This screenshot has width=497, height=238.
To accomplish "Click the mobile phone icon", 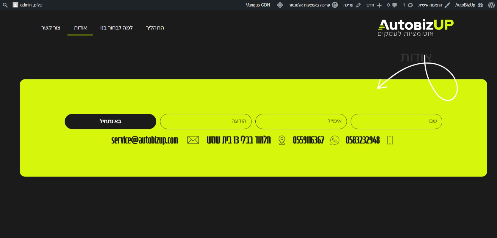I will [x=390, y=140].
